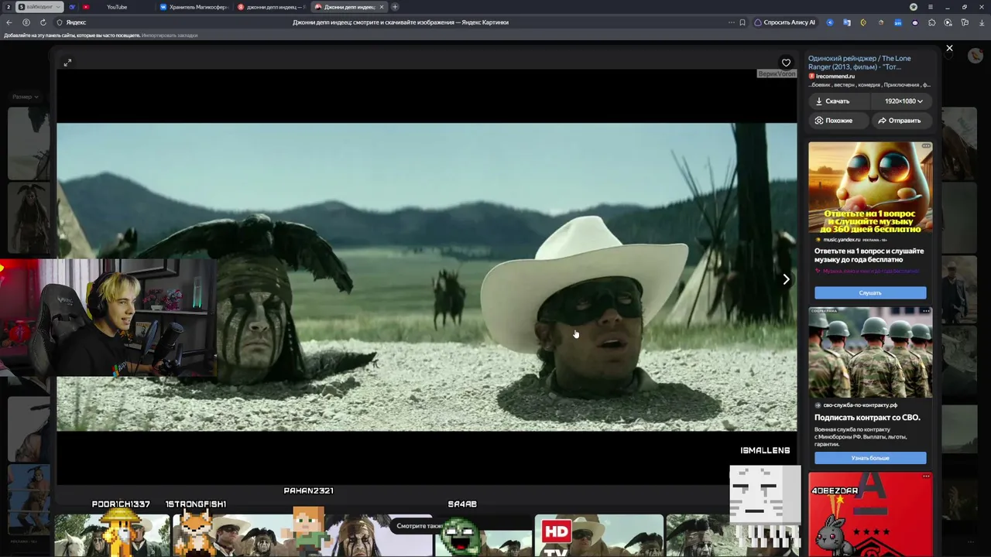
Task: Click the Узнать больше button
Action: pos(870,458)
